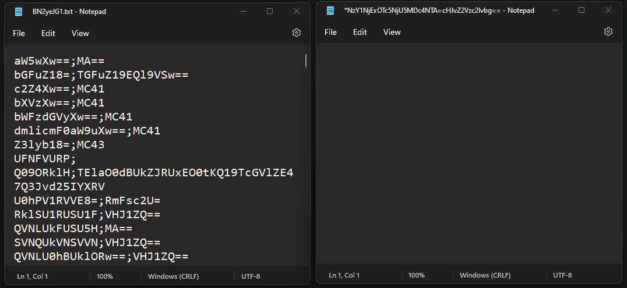Click line bXVzXw==;MC41
Screen dimensions: 627x288
pos(59,103)
